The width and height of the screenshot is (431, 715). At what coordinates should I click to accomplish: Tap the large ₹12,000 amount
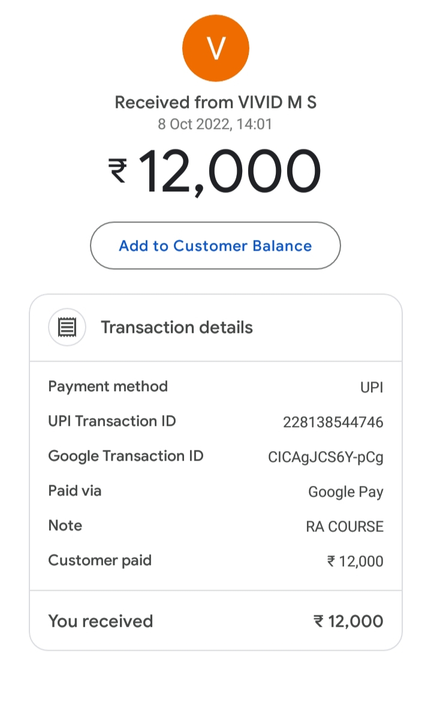click(x=215, y=171)
